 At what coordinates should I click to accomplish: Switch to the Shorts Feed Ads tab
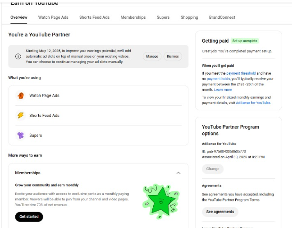tap(95, 17)
